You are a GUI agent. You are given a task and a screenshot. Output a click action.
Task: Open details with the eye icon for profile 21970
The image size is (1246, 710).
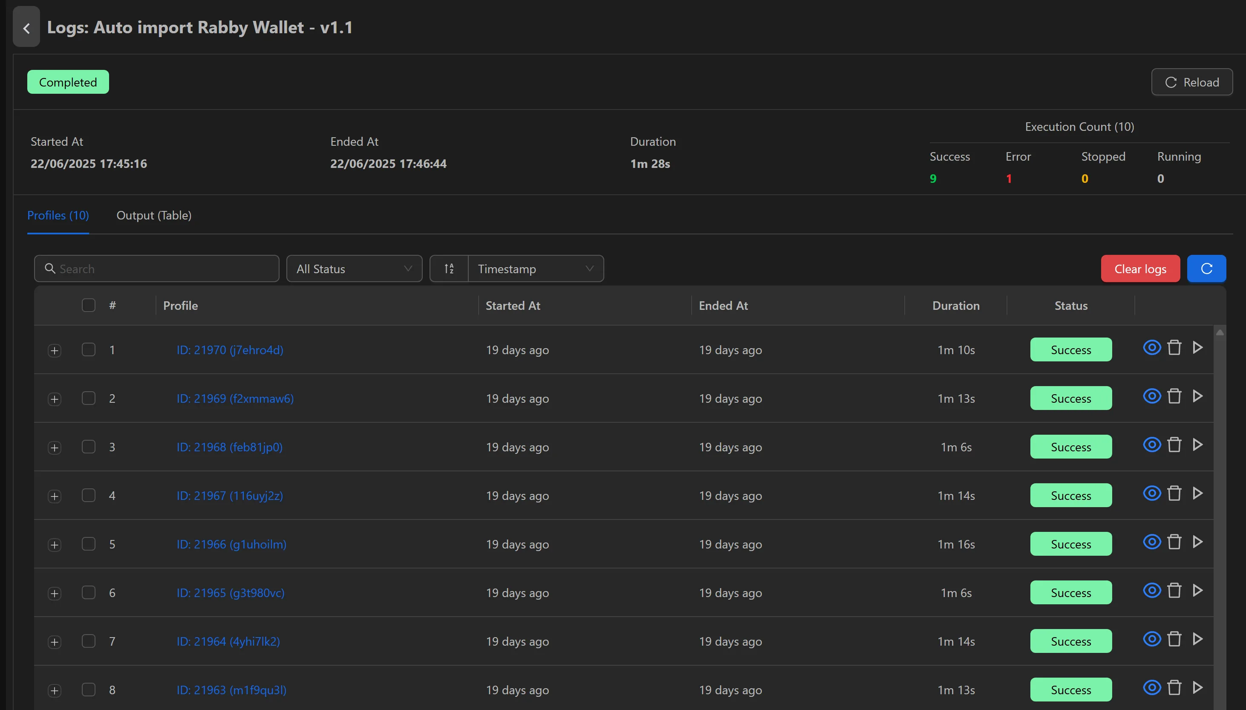(x=1151, y=347)
